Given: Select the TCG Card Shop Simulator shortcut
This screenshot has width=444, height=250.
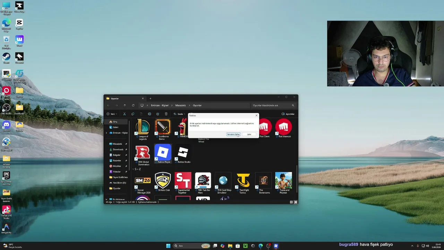Looking at the screenshot, I should (x=223, y=183).
